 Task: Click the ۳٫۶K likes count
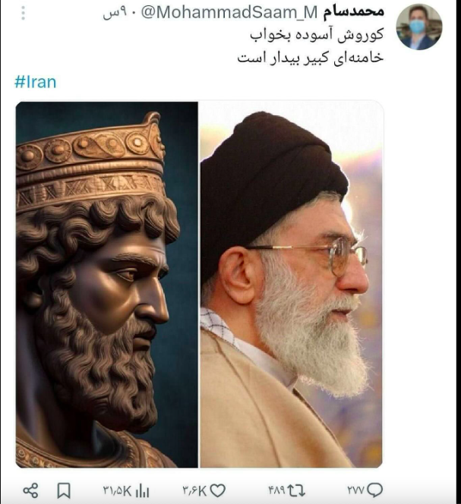pyautogui.click(x=194, y=491)
